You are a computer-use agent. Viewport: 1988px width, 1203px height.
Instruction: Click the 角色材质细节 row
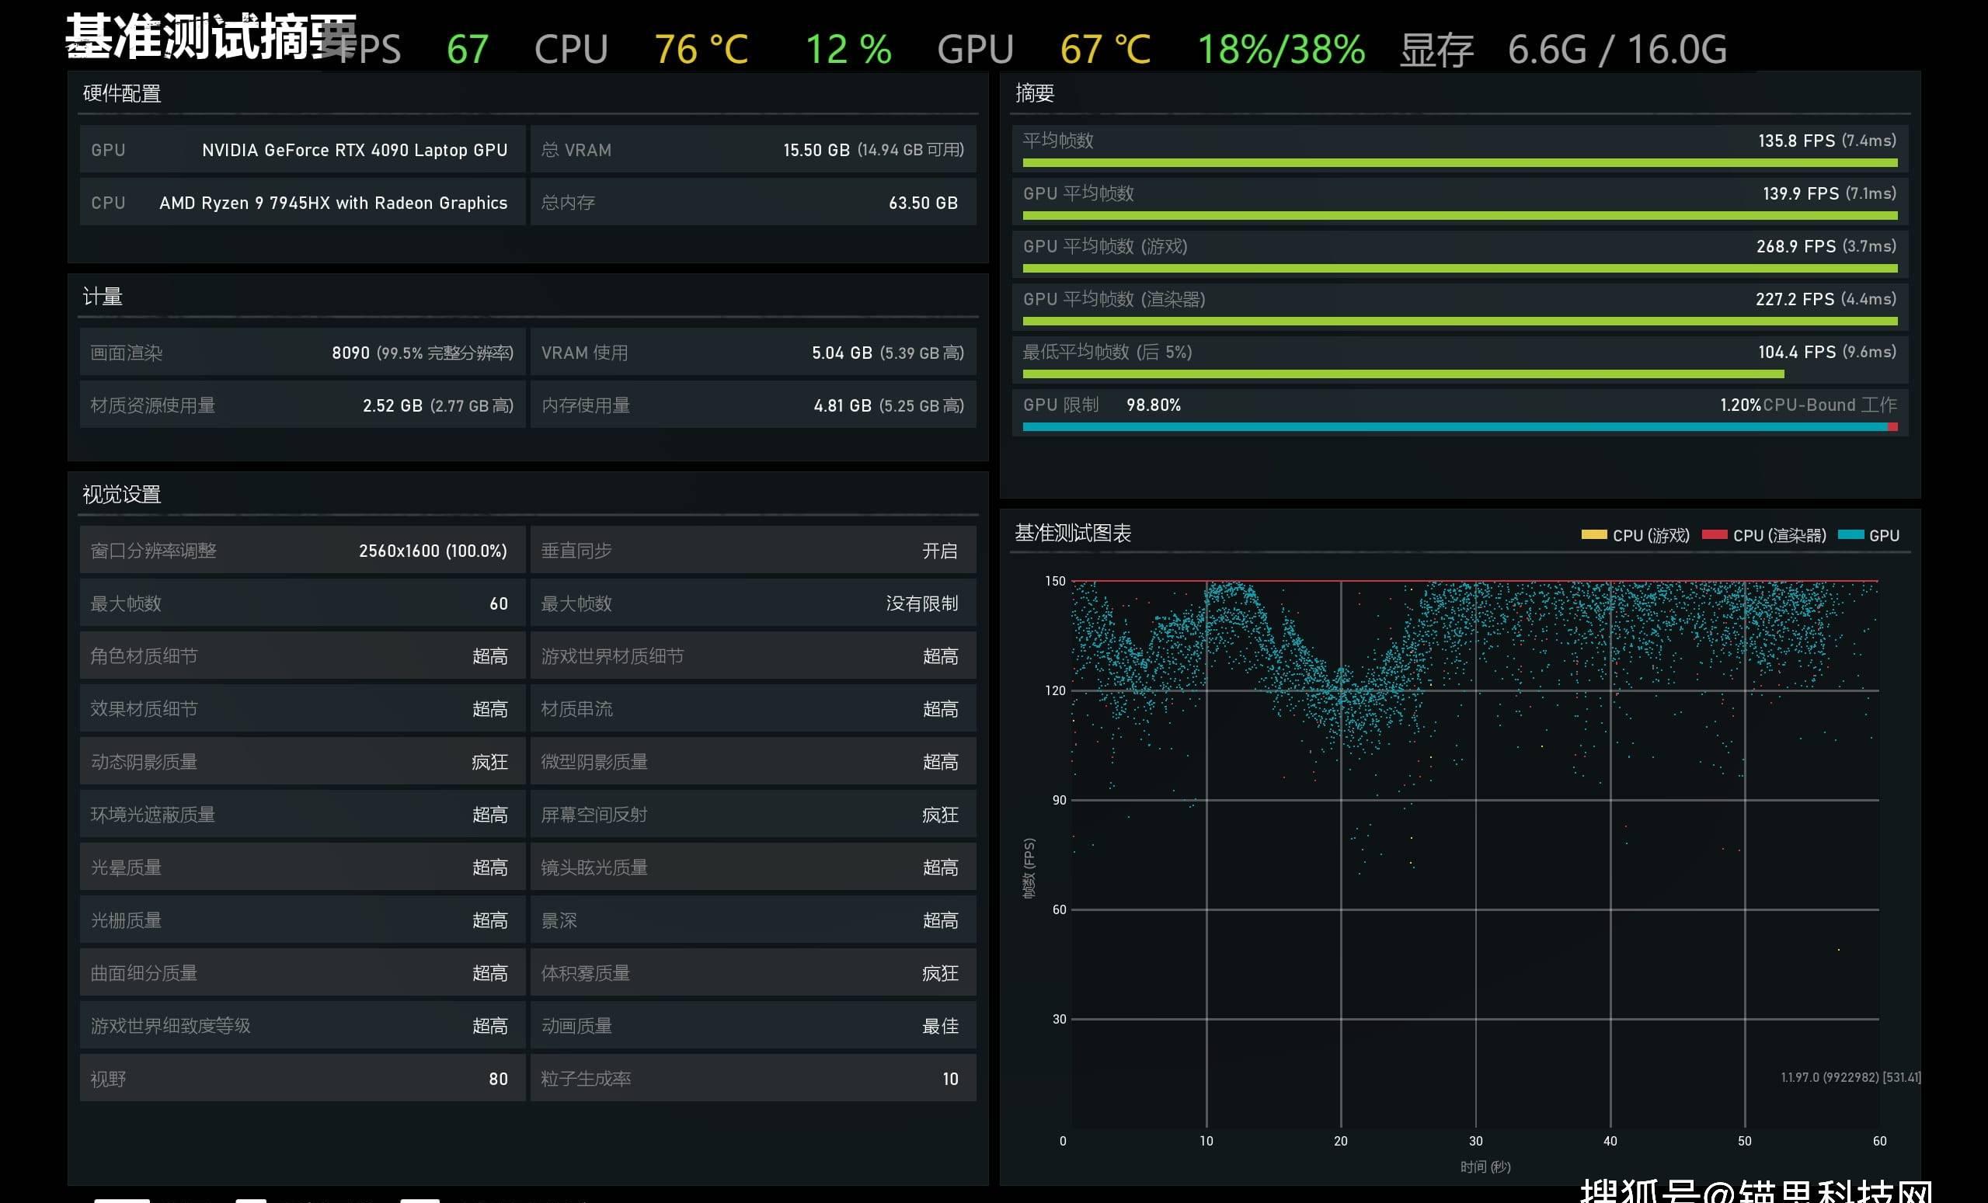[x=302, y=656]
